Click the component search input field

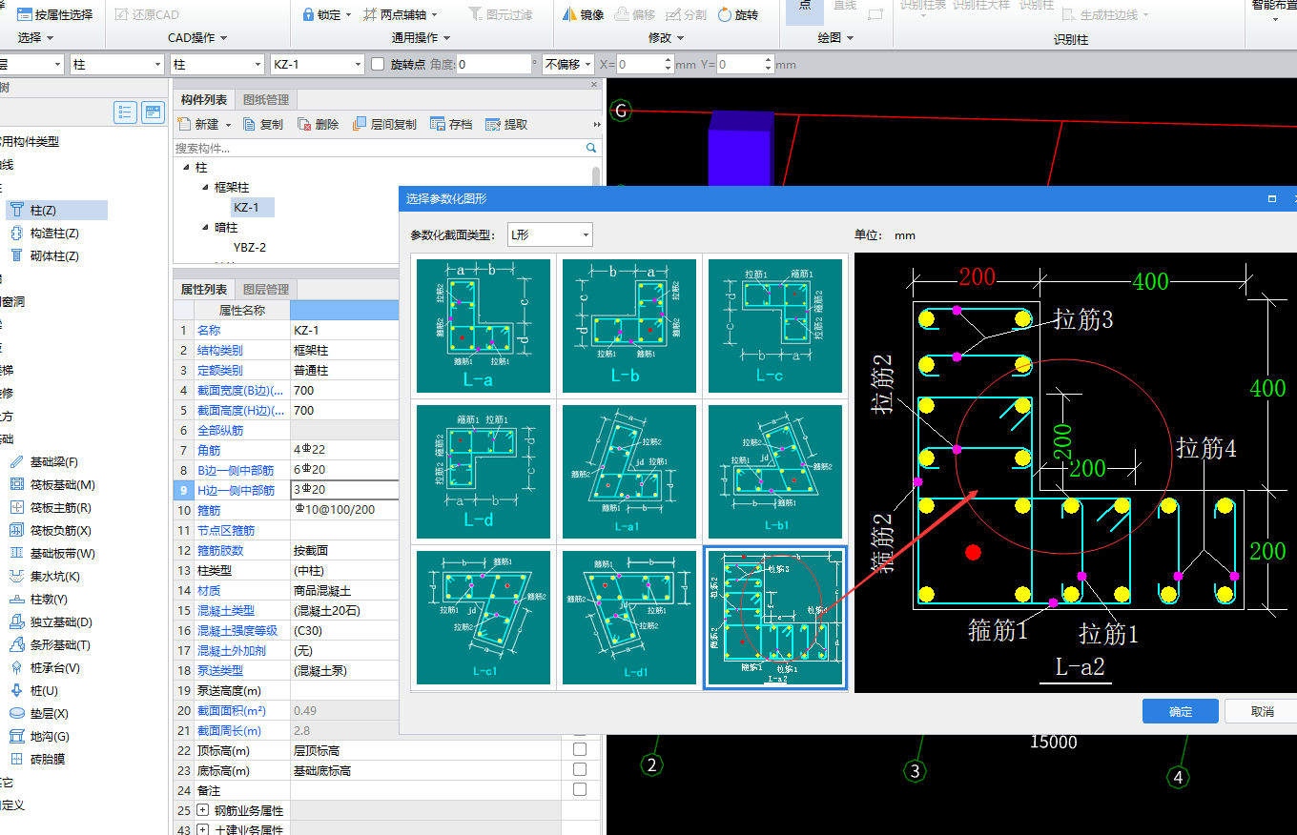[x=378, y=148]
